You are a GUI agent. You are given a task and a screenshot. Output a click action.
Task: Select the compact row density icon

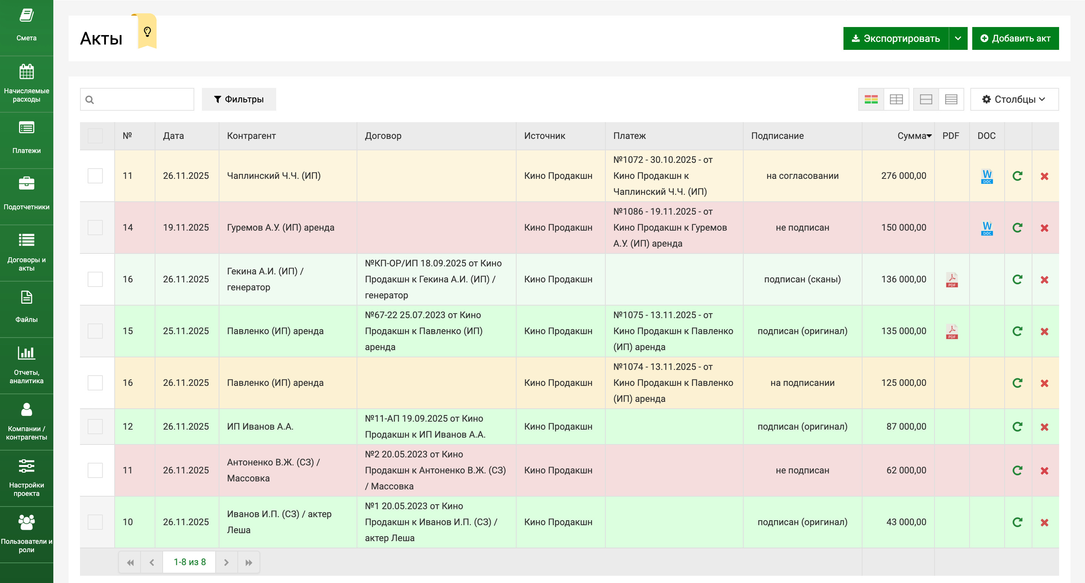point(951,99)
